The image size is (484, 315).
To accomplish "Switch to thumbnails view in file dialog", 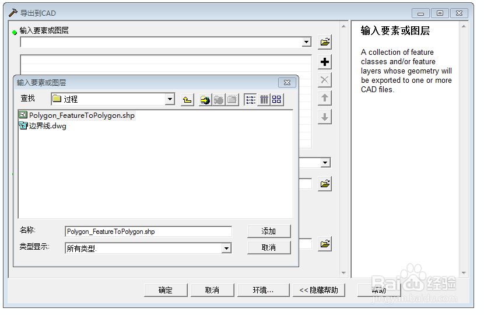I will tap(277, 99).
